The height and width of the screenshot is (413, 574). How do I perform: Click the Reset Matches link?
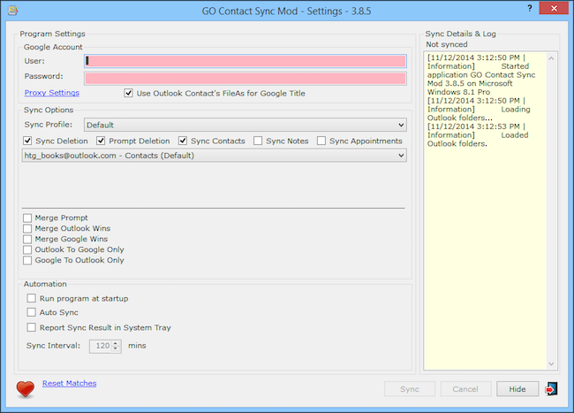click(69, 383)
